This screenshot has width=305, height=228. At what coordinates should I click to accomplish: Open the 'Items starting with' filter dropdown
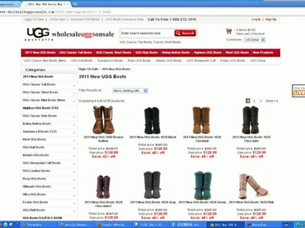(130, 91)
